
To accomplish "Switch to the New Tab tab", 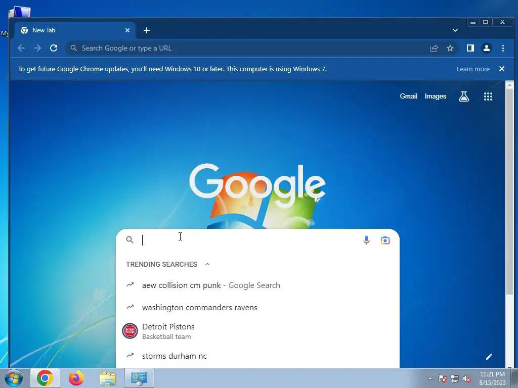I will click(74, 30).
